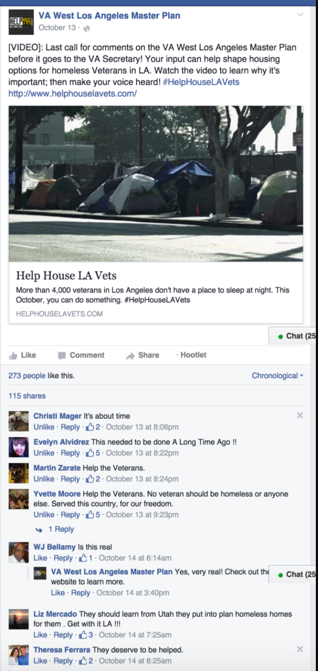The image size is (318, 671).
Task: Open the homeless tents video thumbnail
Action: pyautogui.click(x=156, y=176)
